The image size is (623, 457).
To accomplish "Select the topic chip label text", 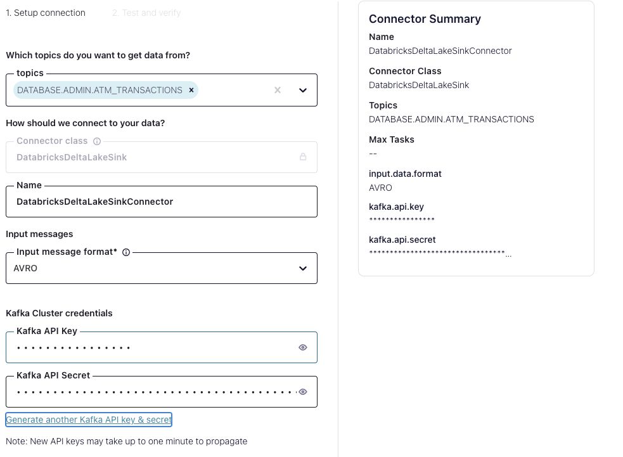I will pos(100,90).
